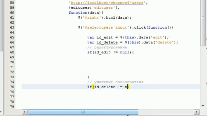Click the 'null' keyword on line 68
This screenshot has height=116, width=207.
[125, 52]
